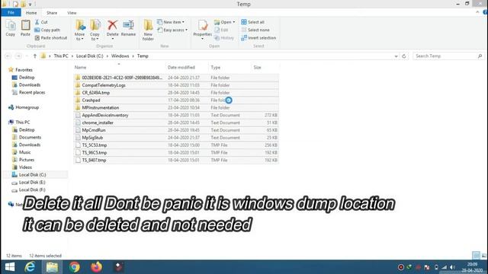The height and width of the screenshot is (274, 488).
Task: Click Windows in address path
Action: 120,56
